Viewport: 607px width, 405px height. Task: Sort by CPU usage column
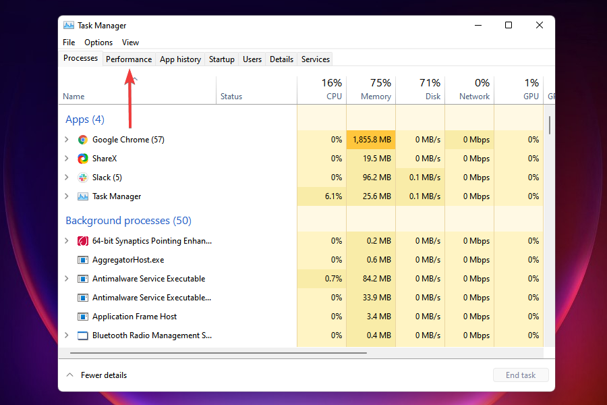(x=322, y=90)
